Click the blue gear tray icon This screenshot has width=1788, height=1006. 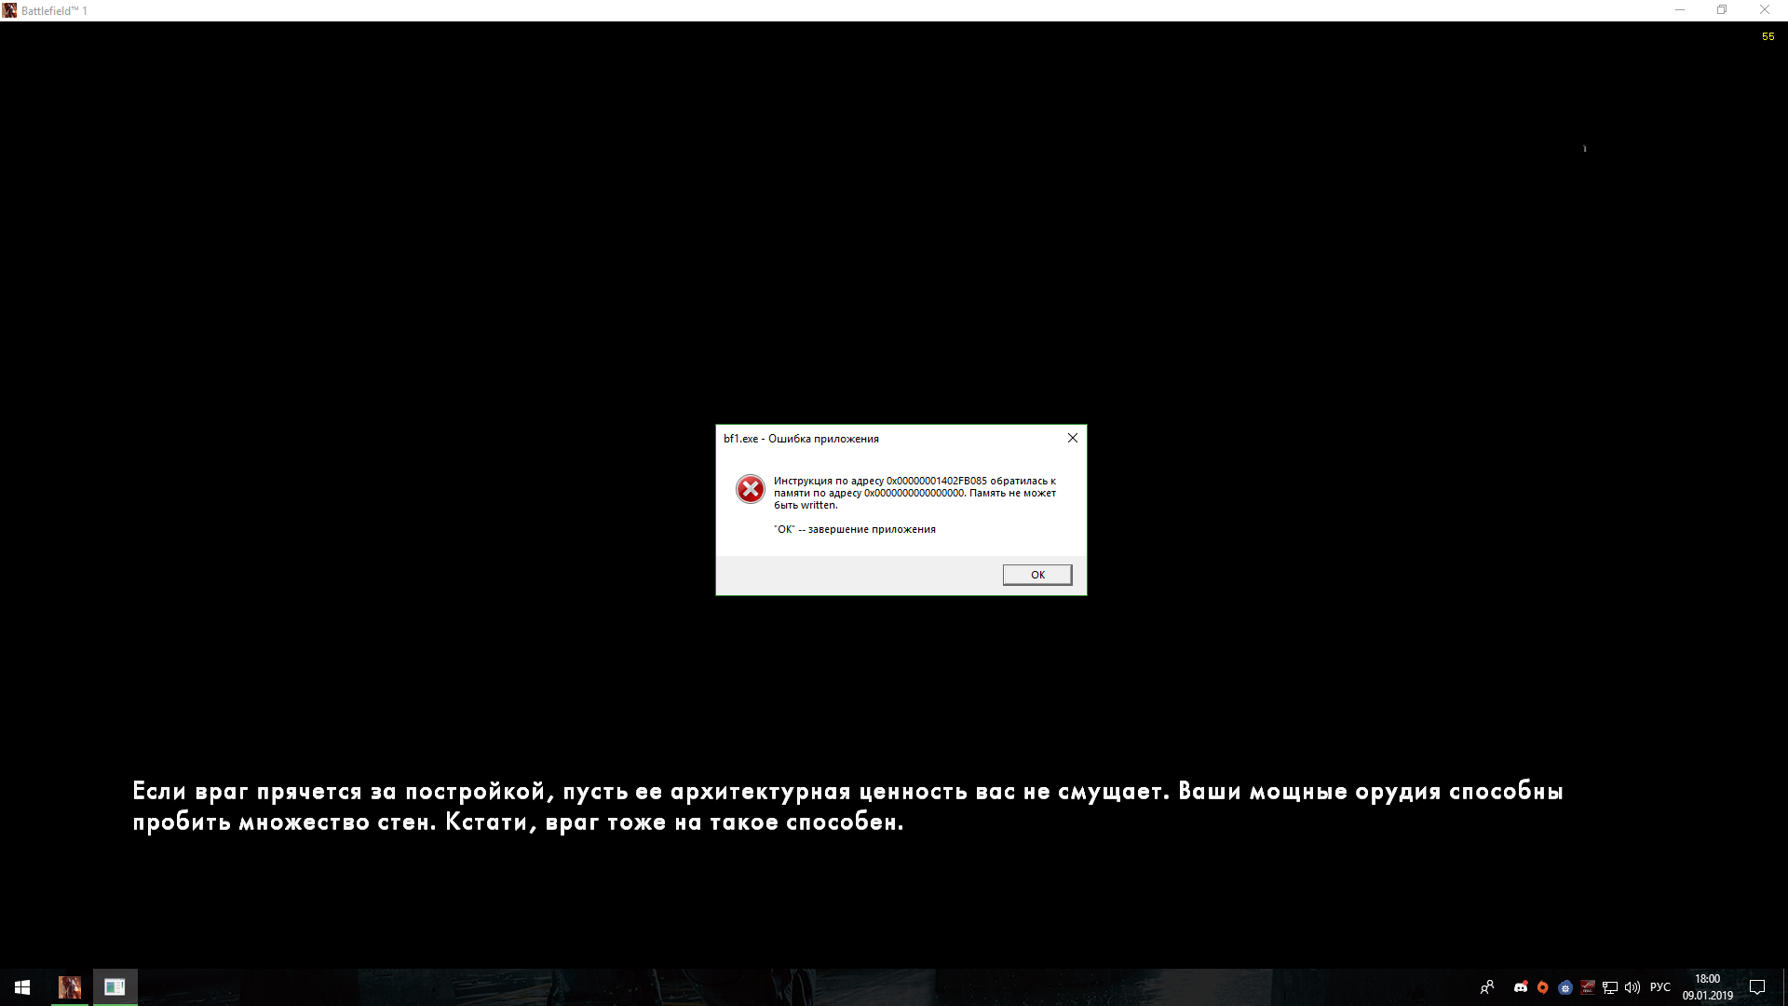tap(1565, 987)
